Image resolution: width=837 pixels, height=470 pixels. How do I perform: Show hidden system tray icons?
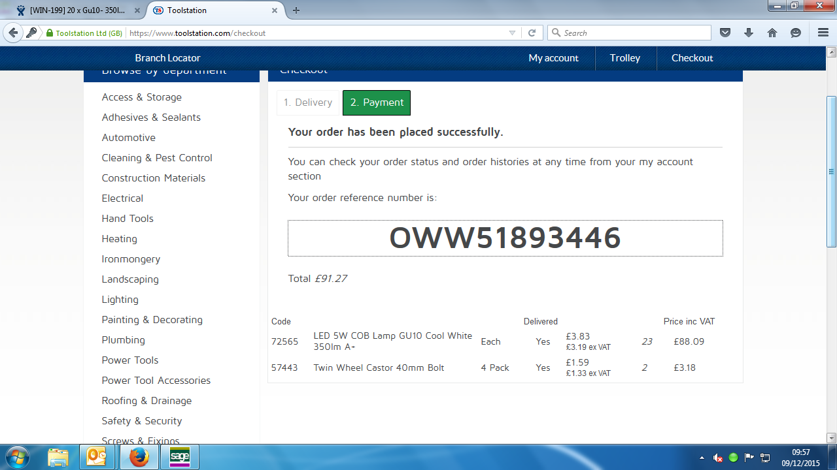[x=702, y=458]
